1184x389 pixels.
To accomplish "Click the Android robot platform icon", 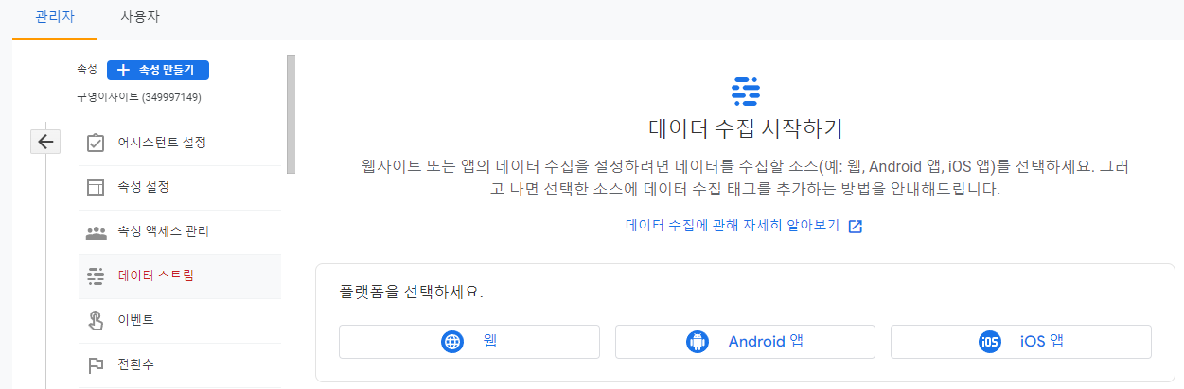I will tap(698, 342).
